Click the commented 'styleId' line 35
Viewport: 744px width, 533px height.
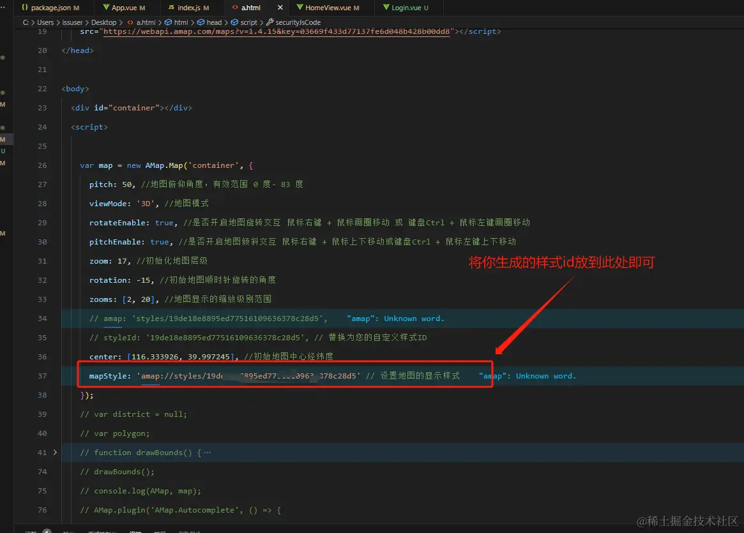(x=257, y=338)
